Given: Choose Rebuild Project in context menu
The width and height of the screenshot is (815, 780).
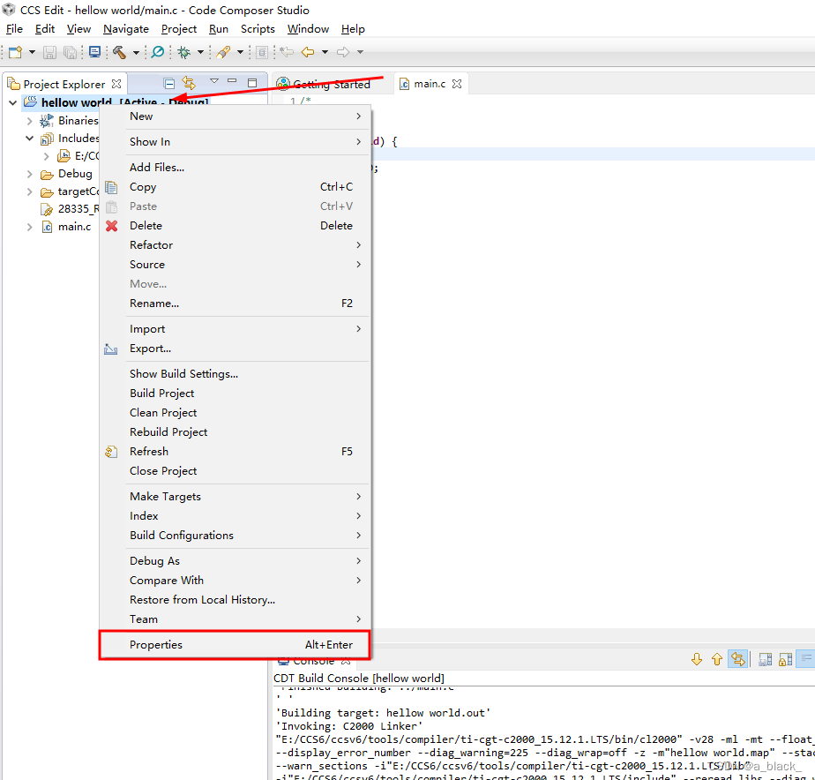Looking at the screenshot, I should 235,432.
